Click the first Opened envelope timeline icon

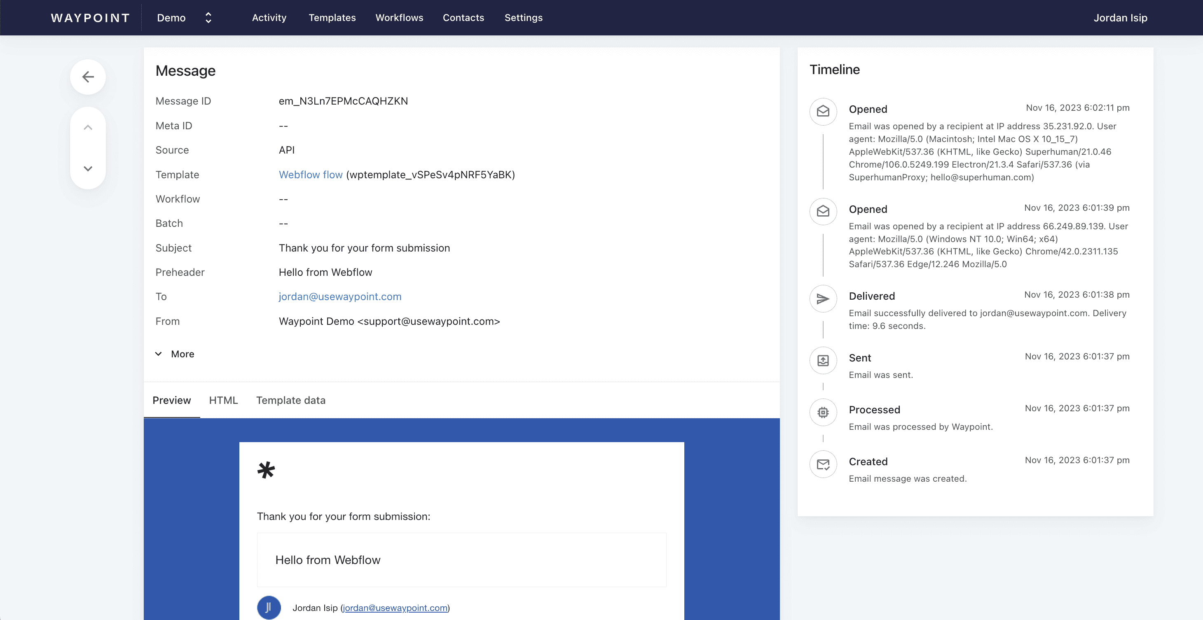pos(823,112)
